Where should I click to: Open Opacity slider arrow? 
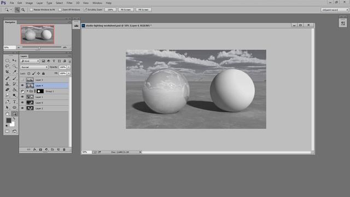click(x=69, y=67)
